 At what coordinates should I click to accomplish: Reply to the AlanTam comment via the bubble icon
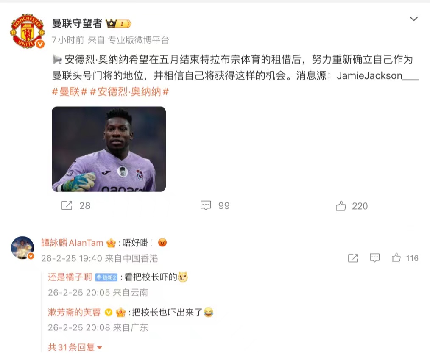374,258
